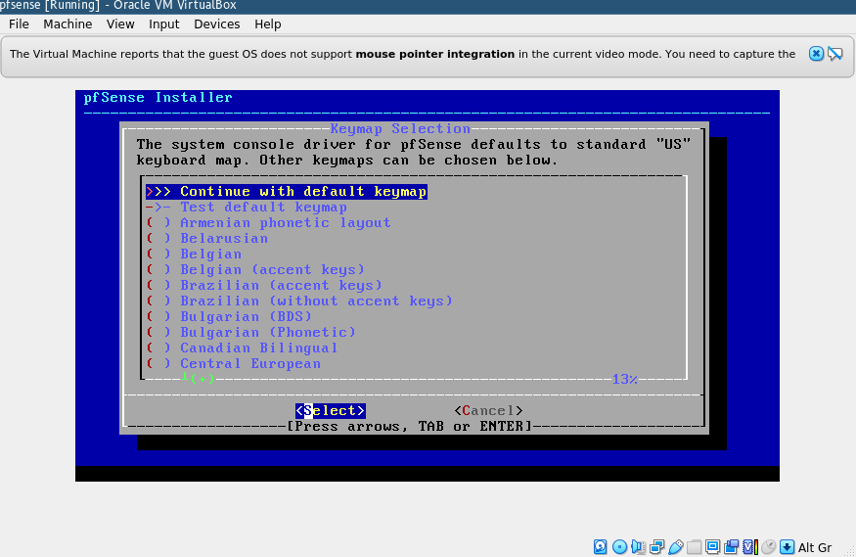Choose Test default keymap entry
856x557 pixels.
tap(246, 208)
